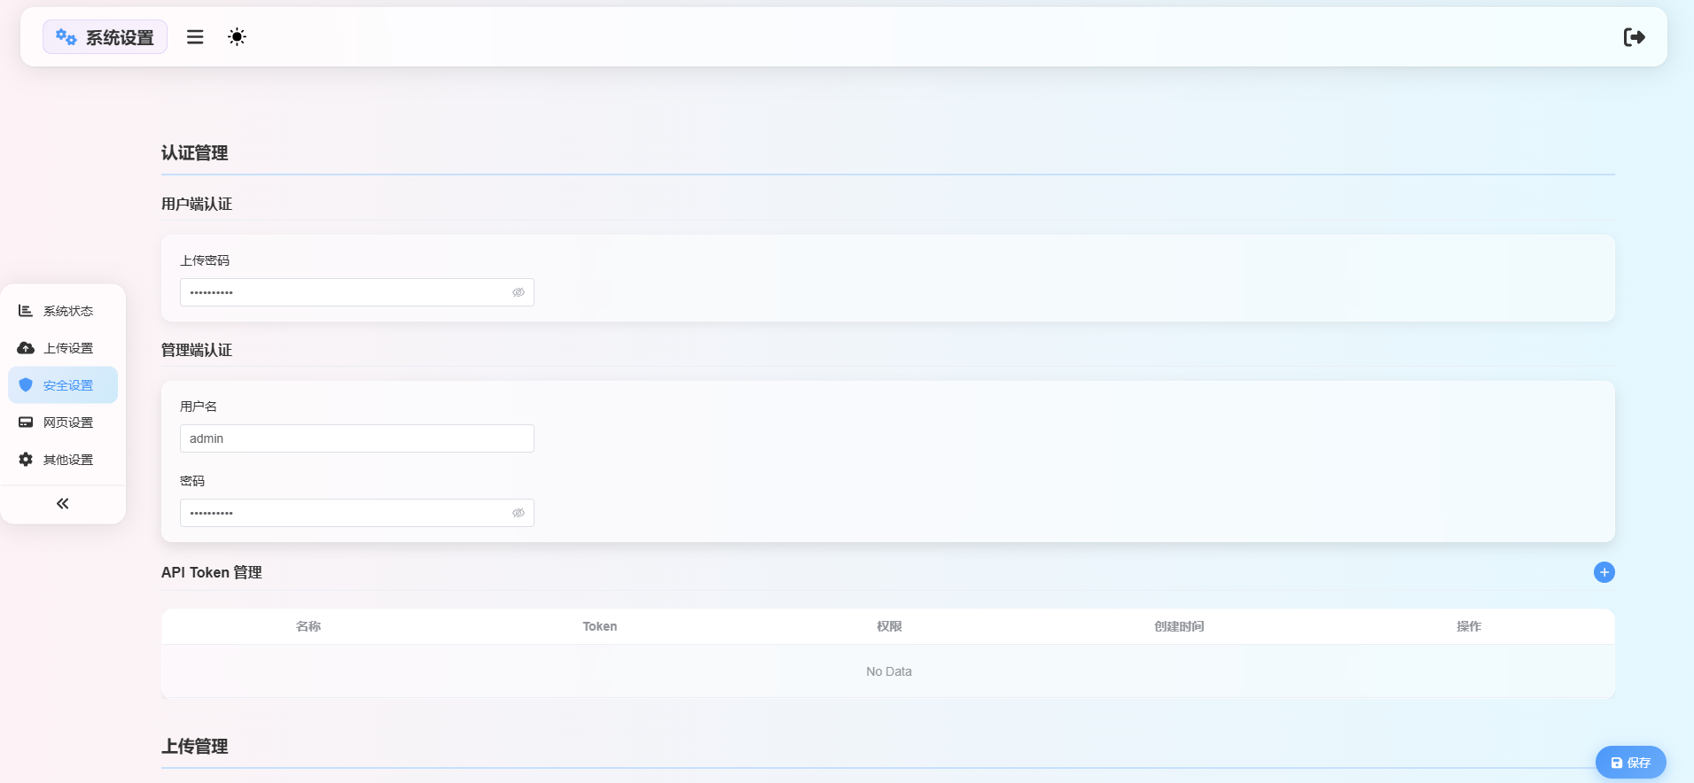This screenshot has width=1694, height=783.
Task: Focus the 上传密码 password field
Action: [x=346, y=292]
